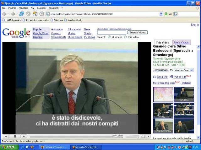This screenshot has height=150, width=201.
Task: Click the Put on site icon
Action: click(x=171, y=77)
